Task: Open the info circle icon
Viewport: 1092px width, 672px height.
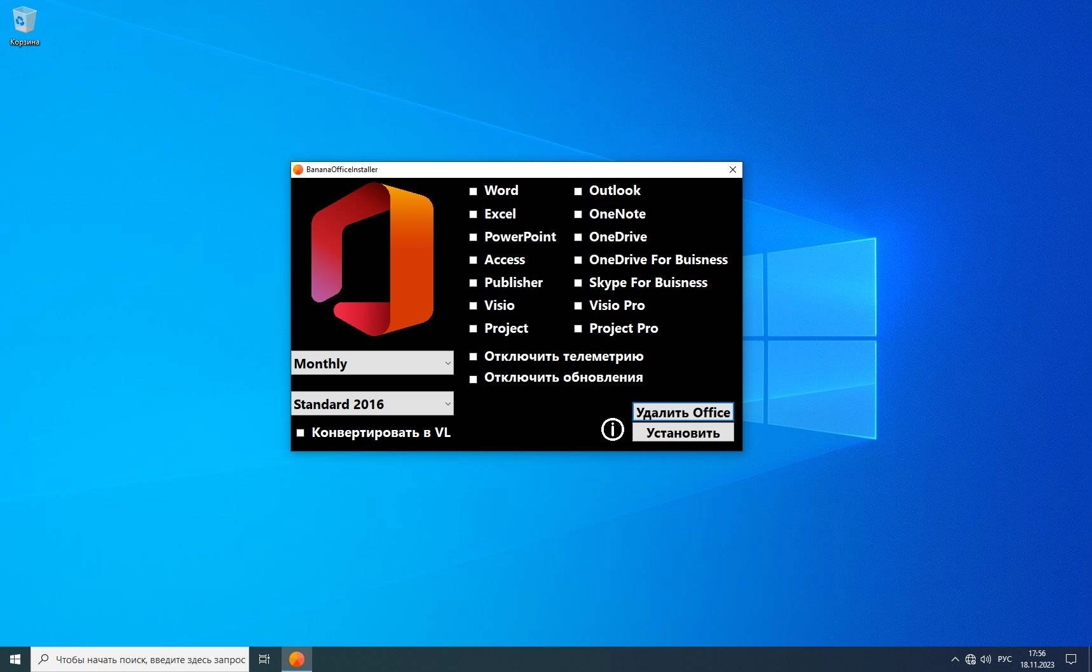Action: [613, 429]
